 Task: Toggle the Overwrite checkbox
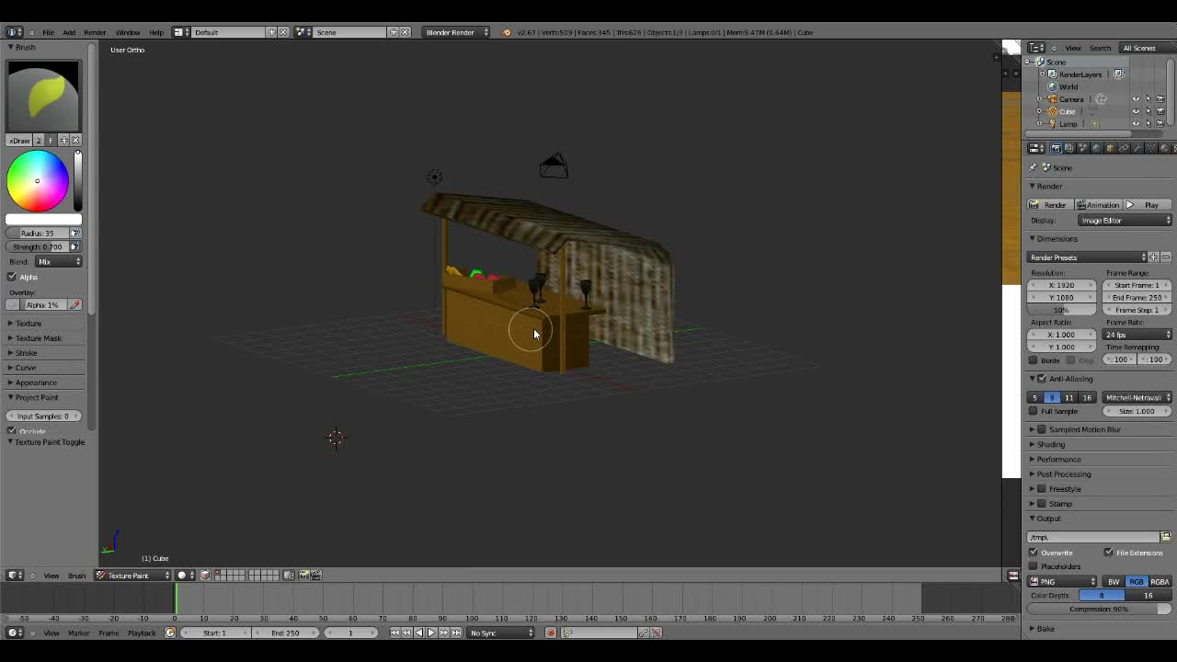click(x=1034, y=553)
